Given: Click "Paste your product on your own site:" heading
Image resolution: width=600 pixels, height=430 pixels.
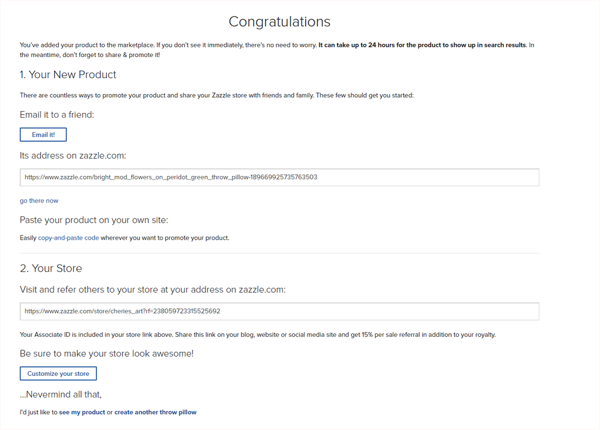Looking at the screenshot, I should (94, 220).
